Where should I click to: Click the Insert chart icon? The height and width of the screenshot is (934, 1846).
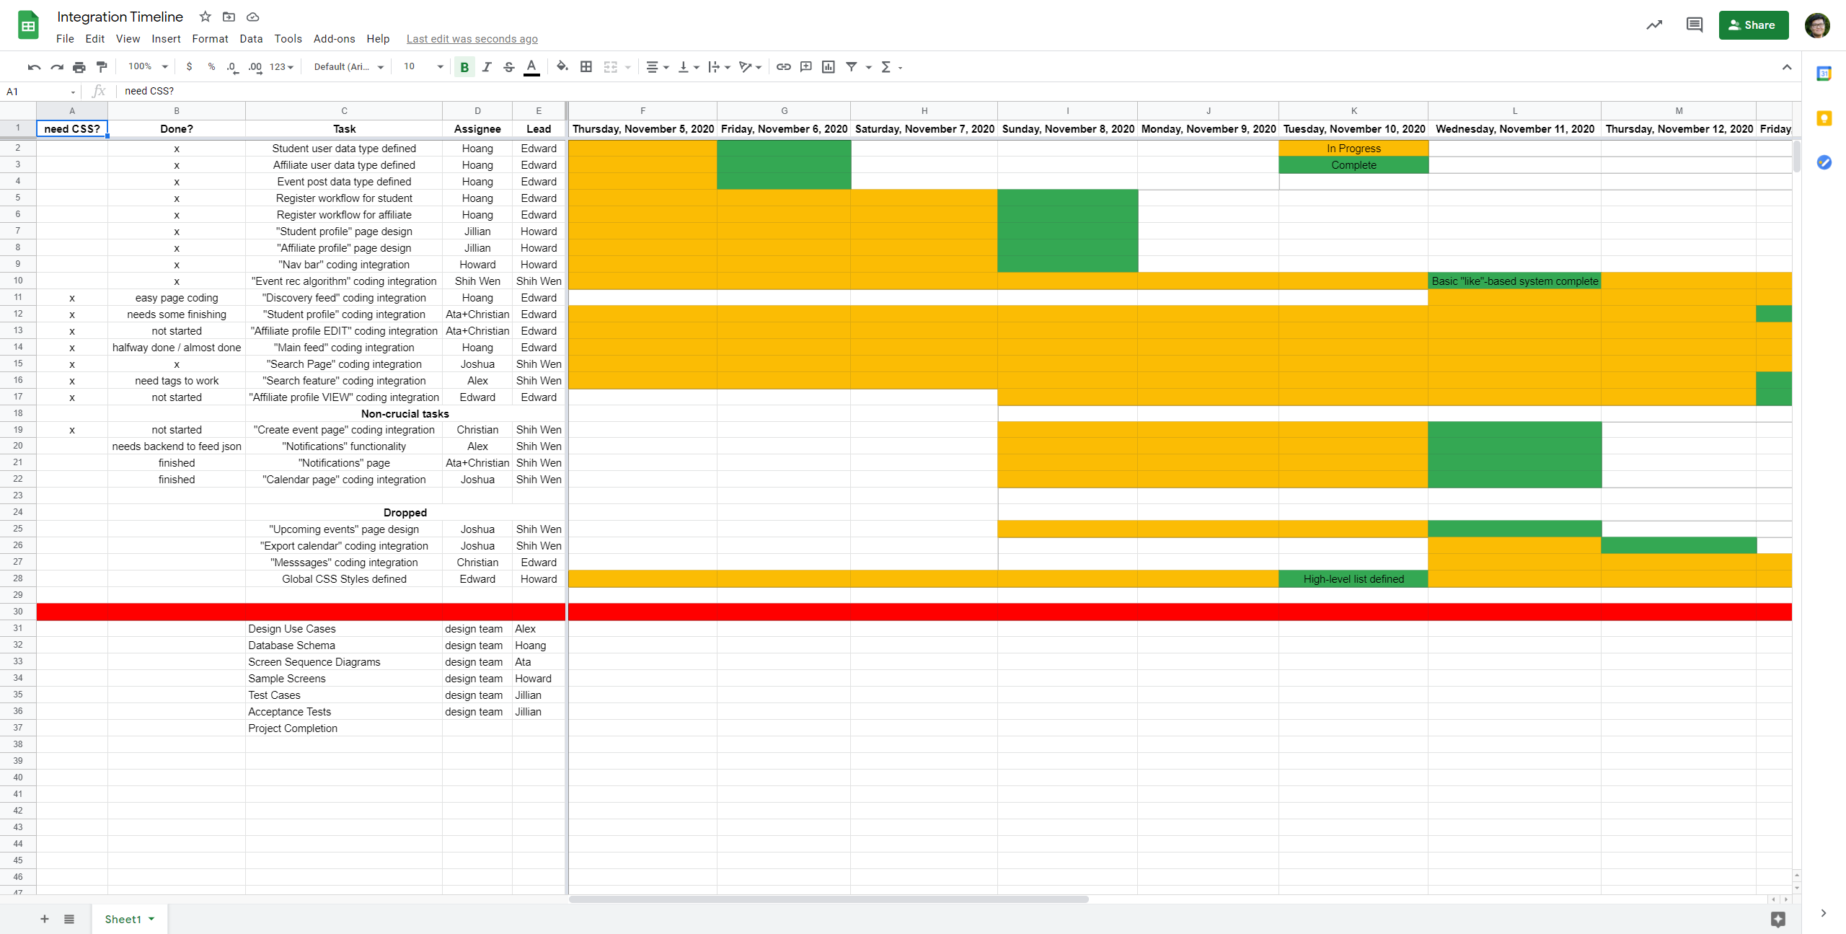(829, 67)
